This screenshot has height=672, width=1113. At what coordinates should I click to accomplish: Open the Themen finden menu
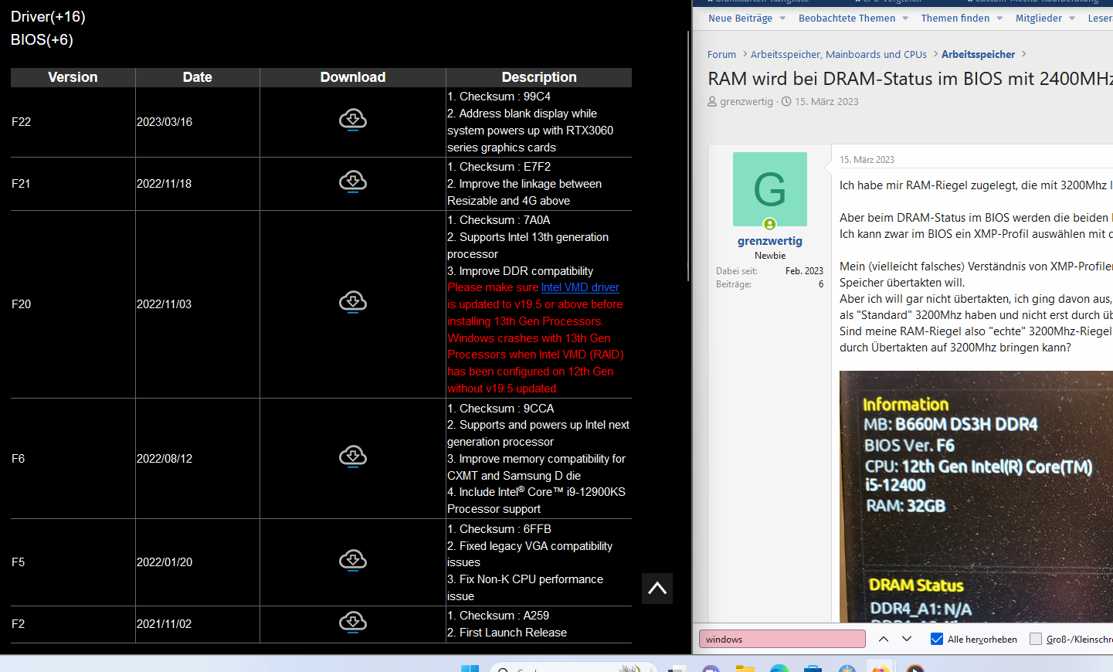955,19
